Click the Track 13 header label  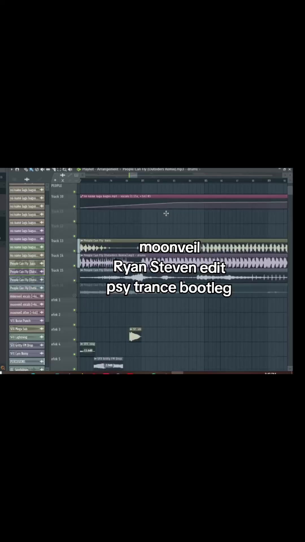point(57,241)
